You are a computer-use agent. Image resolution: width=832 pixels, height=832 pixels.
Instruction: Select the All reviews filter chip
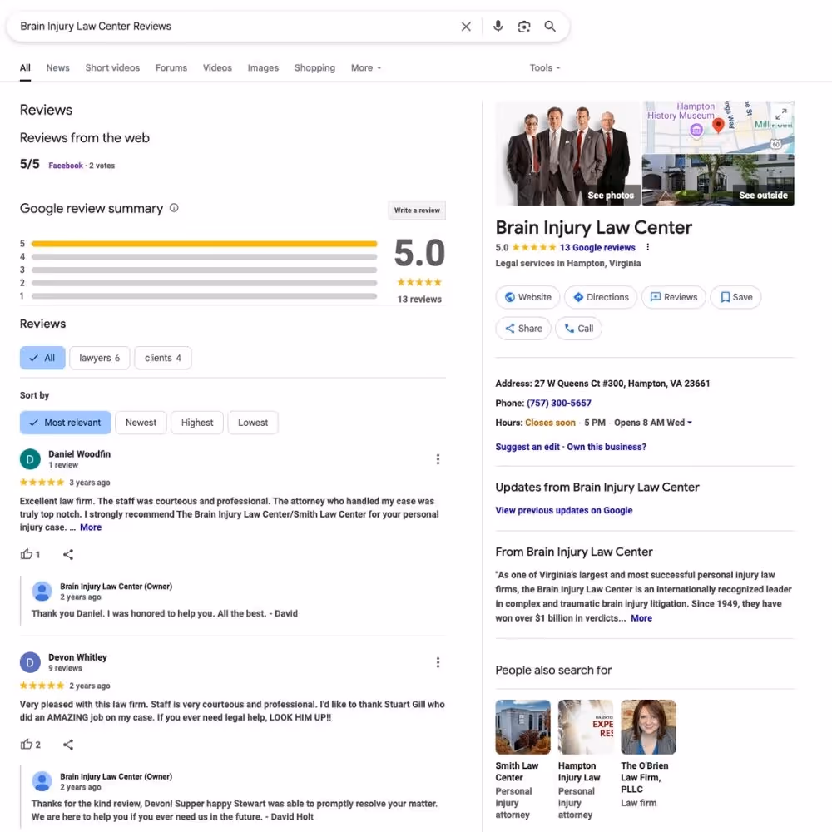pyautogui.click(x=42, y=358)
